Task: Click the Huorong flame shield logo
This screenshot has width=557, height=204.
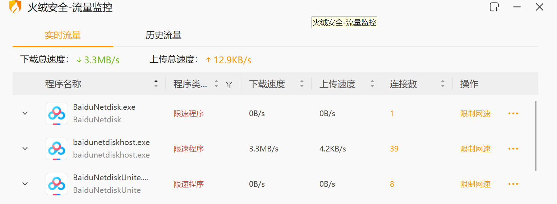Action: 15,7
